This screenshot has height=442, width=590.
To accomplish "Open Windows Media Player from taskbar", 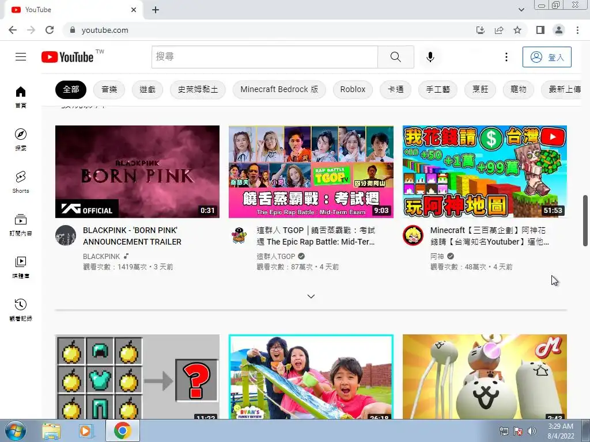I will pyautogui.click(x=86, y=430).
